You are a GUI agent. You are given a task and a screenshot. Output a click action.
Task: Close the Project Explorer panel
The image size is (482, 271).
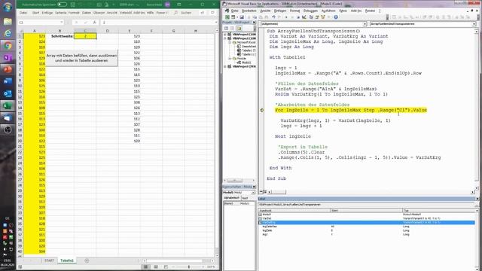(x=255, y=23)
